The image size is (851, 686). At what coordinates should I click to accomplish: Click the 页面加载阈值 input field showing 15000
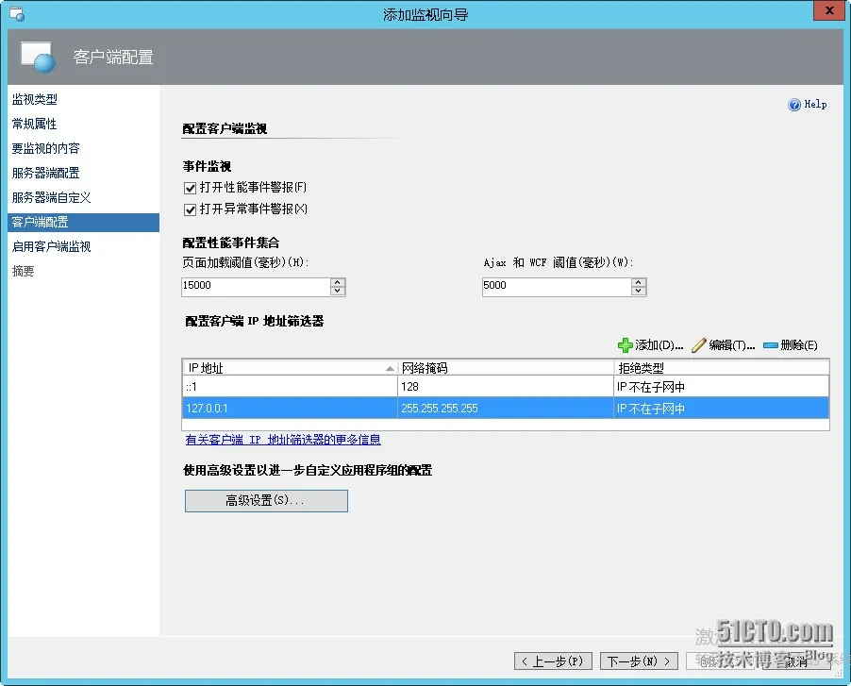257,286
